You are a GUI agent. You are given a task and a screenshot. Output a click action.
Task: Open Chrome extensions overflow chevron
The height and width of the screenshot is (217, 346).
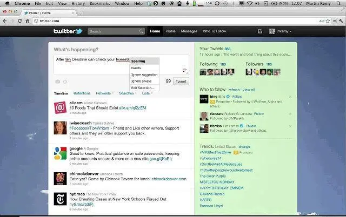[x=335, y=21]
